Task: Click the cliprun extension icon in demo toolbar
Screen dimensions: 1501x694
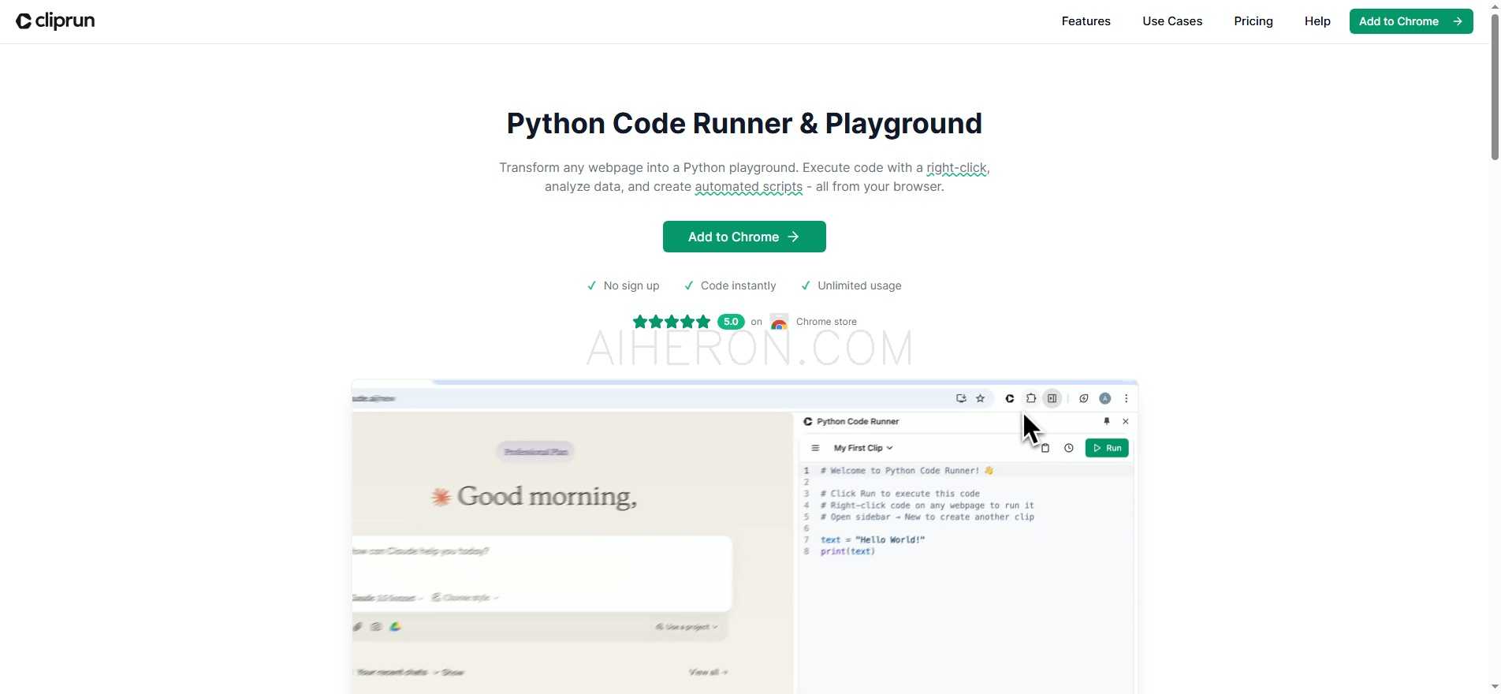Action: click(x=1009, y=399)
